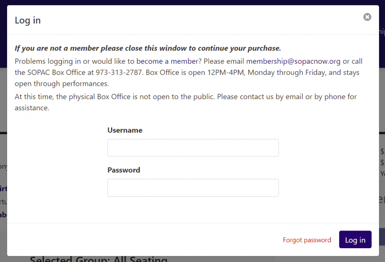Open the "become a member" link
Screen dimensions: 385x262
pyautogui.click(x=167, y=61)
